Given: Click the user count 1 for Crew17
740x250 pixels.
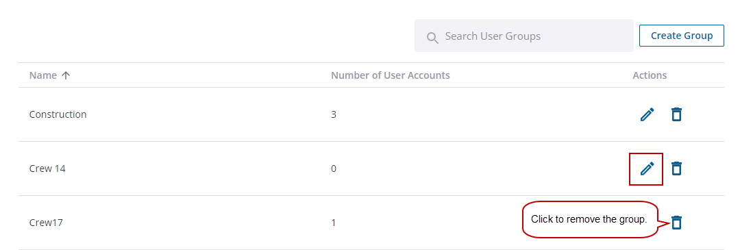Looking at the screenshot, I should click(x=334, y=223).
